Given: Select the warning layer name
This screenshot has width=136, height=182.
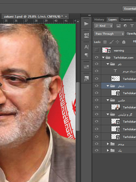Looking at the screenshot, I should 119,51.
